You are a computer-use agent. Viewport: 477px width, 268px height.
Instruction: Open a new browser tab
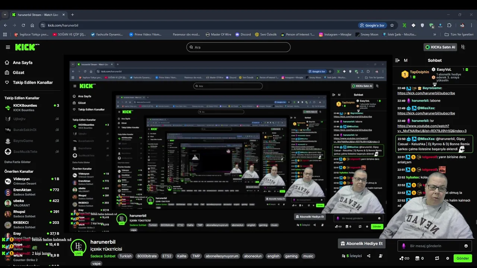coord(72,15)
